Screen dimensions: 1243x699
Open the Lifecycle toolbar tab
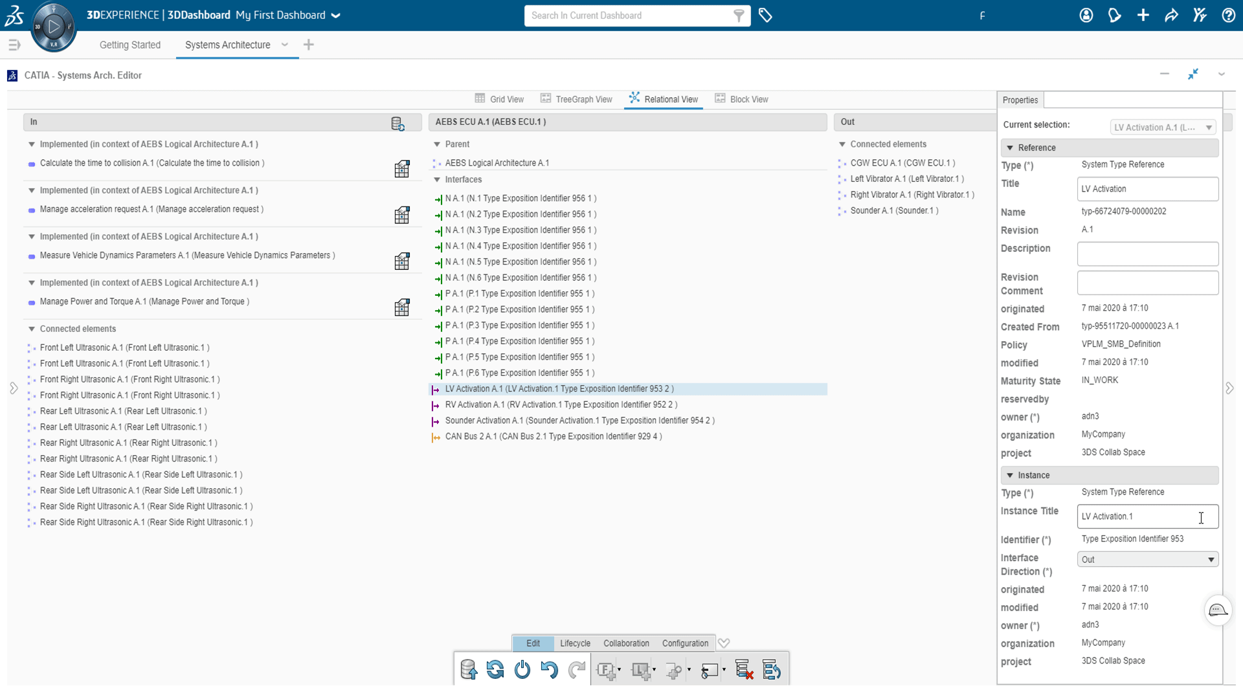(x=575, y=643)
